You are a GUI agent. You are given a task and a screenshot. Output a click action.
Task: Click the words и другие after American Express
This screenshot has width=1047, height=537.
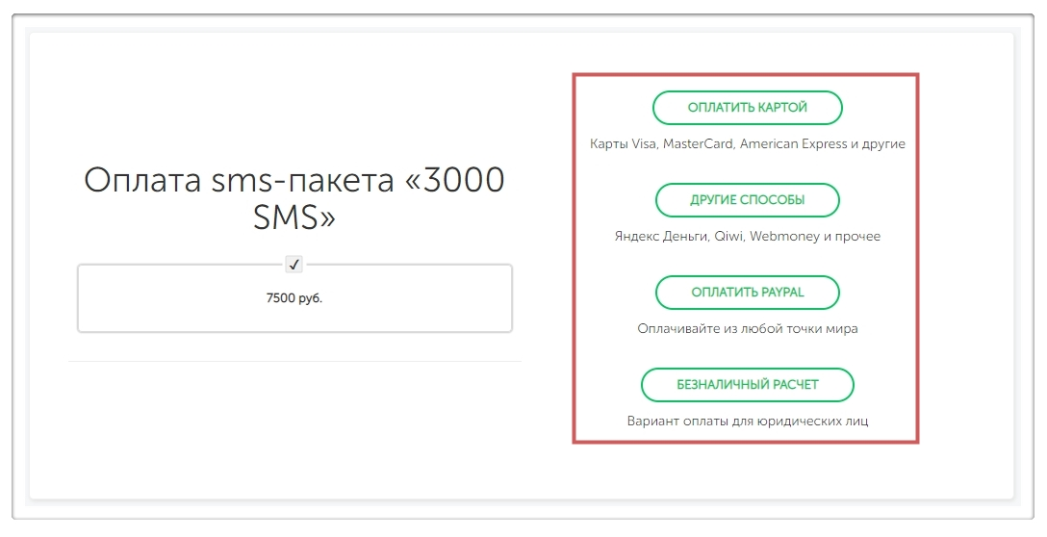click(879, 144)
